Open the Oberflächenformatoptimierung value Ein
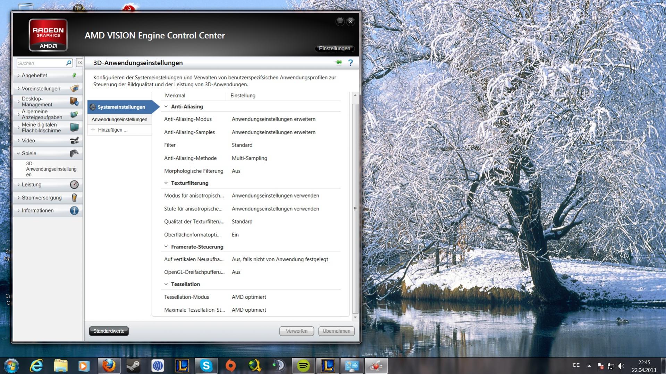This screenshot has width=666, height=374. [x=235, y=235]
